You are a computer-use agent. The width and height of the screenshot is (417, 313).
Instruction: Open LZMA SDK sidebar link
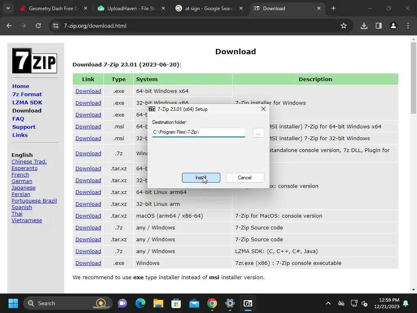pyautogui.click(x=27, y=102)
